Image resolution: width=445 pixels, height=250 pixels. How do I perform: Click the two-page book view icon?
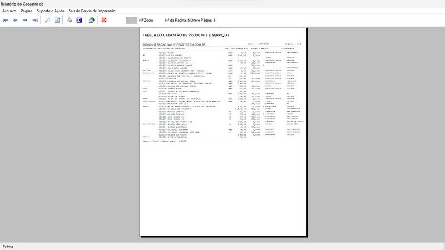tap(57, 20)
